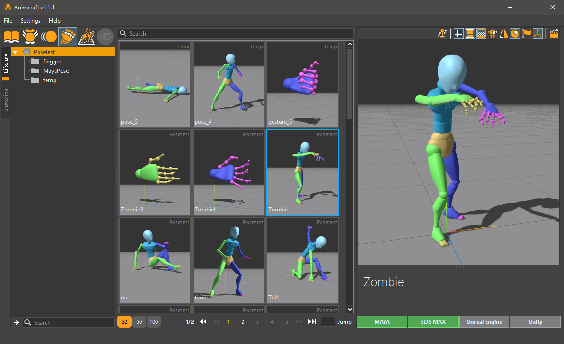
Task: Click the 3DS MAX export button
Action: coord(433,322)
